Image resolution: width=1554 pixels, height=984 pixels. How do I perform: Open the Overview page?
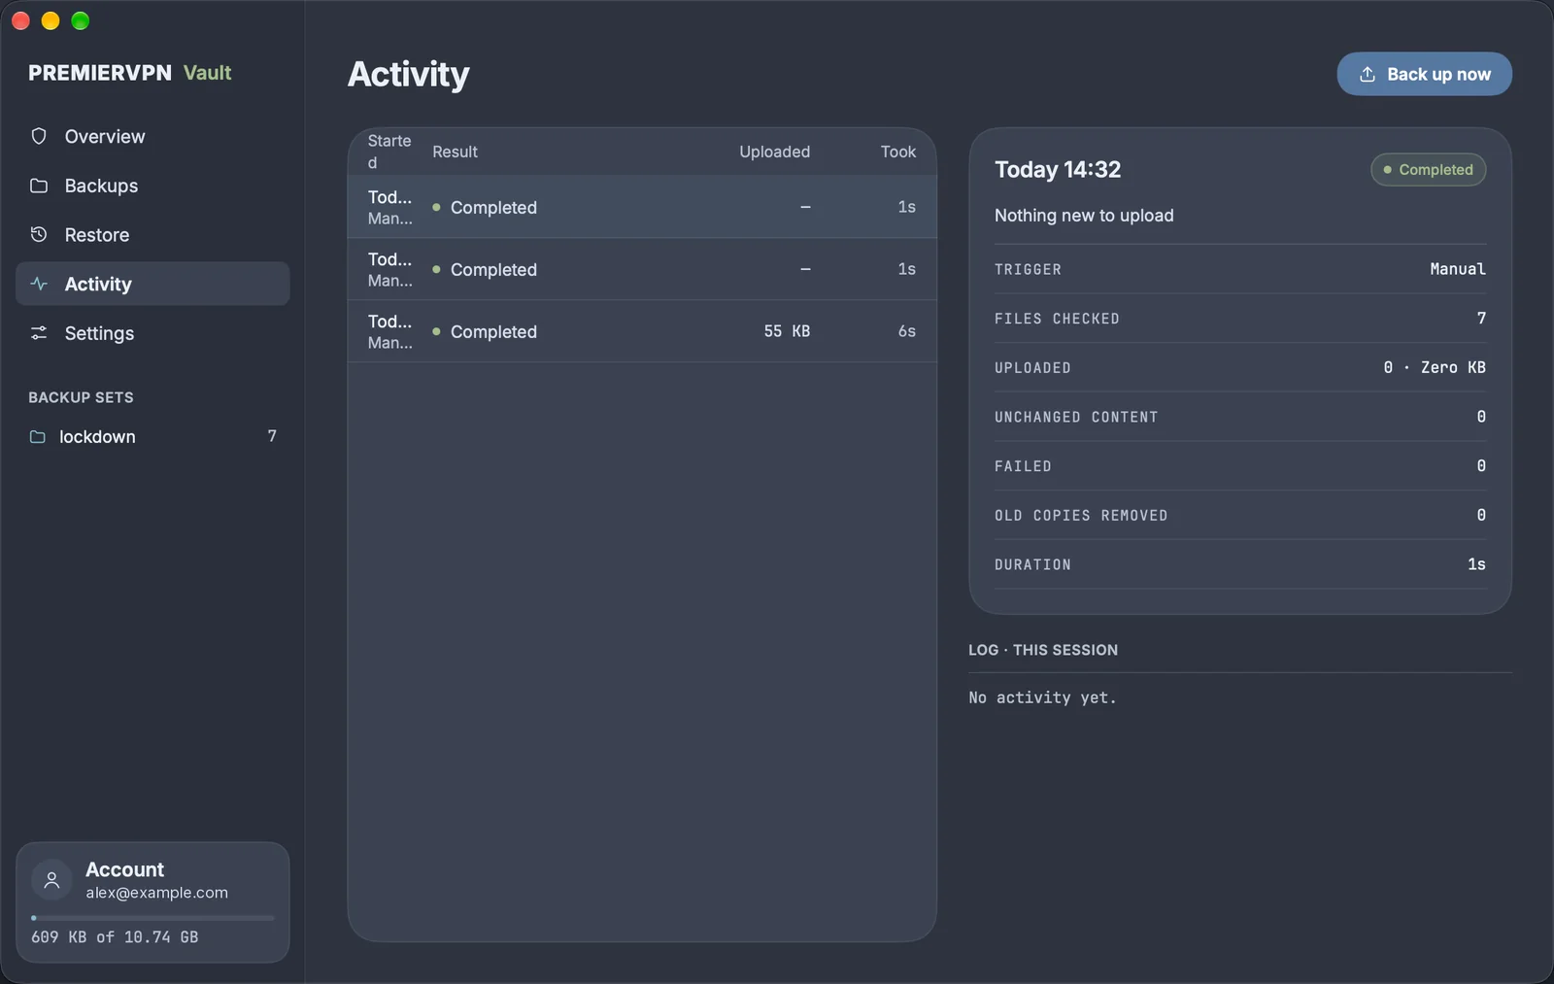pyautogui.click(x=152, y=137)
